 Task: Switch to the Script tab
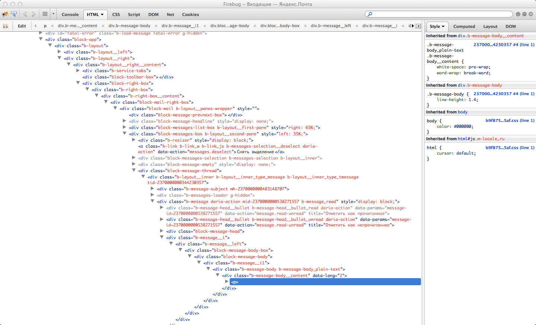pyautogui.click(x=134, y=15)
